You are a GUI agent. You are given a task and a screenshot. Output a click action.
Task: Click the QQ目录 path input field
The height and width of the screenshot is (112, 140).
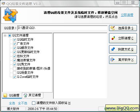click(x=62, y=28)
